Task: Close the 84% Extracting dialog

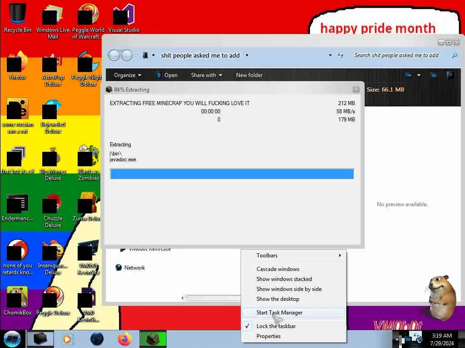Action: 356,90
